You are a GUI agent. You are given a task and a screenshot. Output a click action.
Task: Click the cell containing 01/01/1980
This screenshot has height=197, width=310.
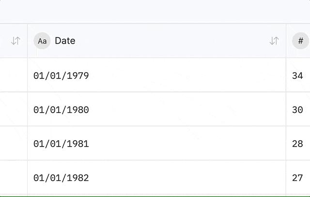click(x=61, y=110)
